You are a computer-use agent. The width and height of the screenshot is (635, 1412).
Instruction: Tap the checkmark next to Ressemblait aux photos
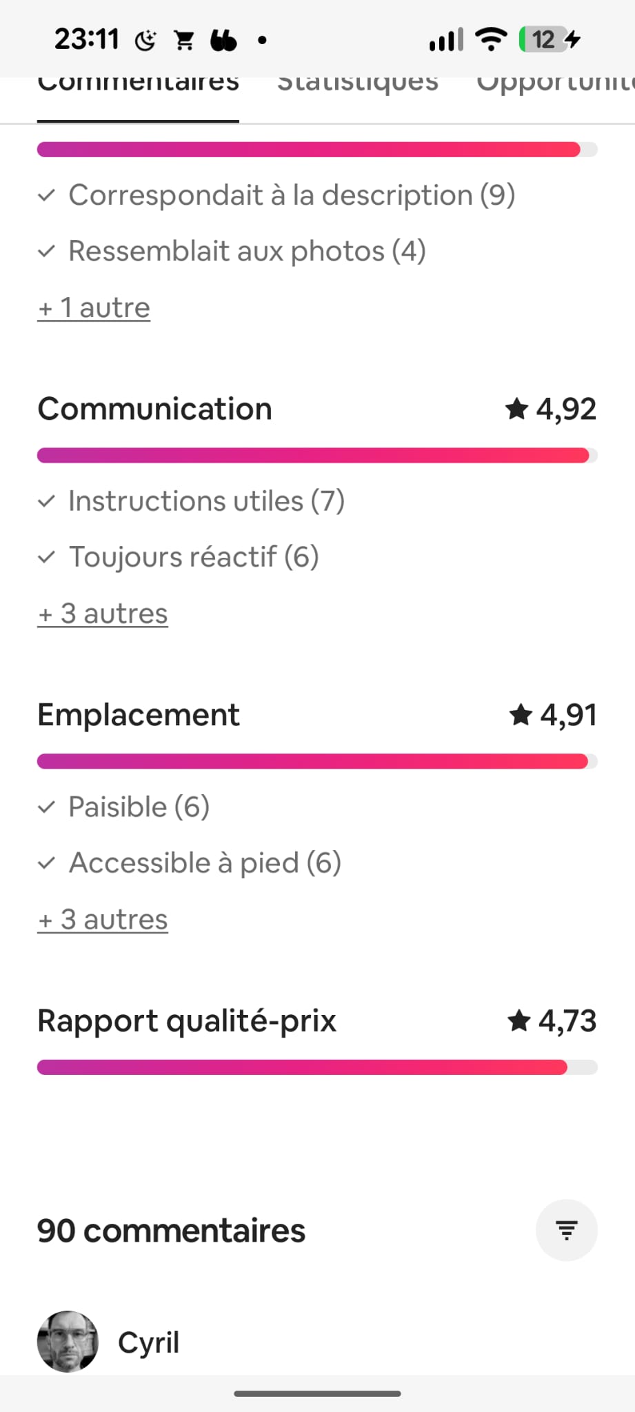pyautogui.click(x=46, y=252)
